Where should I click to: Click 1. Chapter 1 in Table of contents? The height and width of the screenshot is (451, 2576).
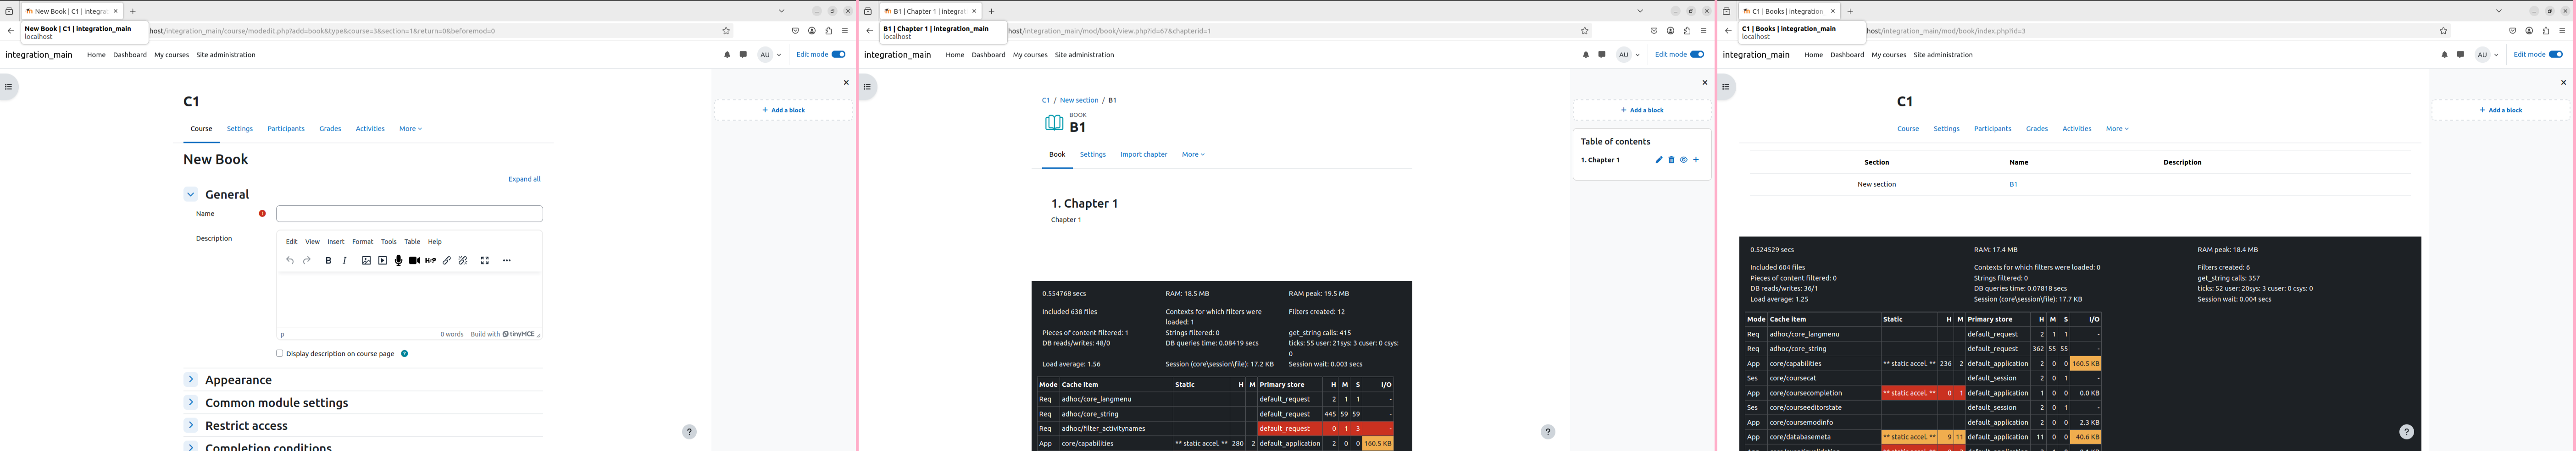[x=1600, y=160]
